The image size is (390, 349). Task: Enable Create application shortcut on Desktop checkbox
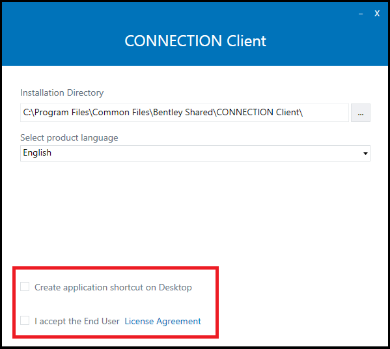coord(25,286)
